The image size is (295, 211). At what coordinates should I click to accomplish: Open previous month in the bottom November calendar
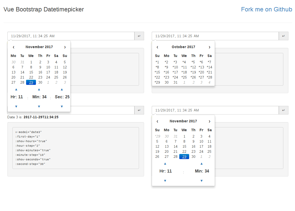tap(157, 121)
